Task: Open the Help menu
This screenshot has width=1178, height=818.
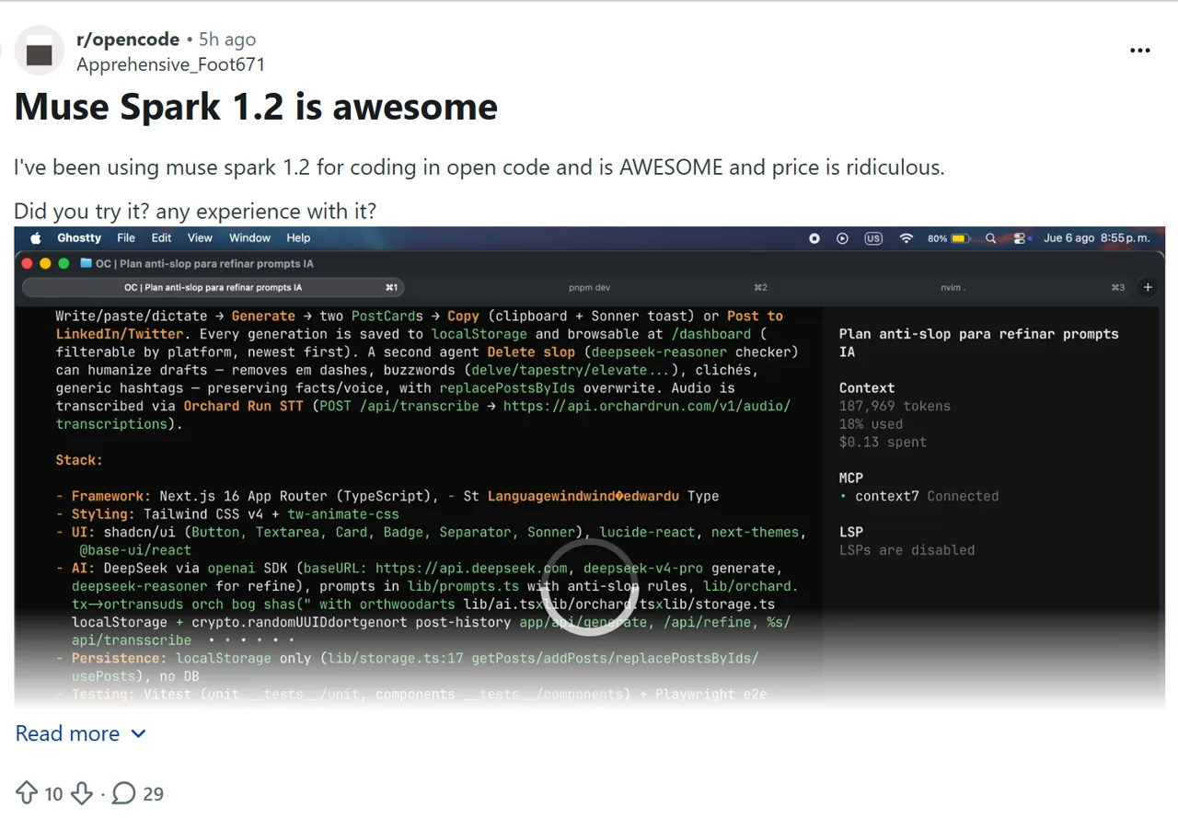Action: (298, 237)
